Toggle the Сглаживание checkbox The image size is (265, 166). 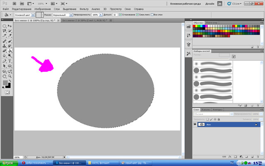(x=120, y=15)
